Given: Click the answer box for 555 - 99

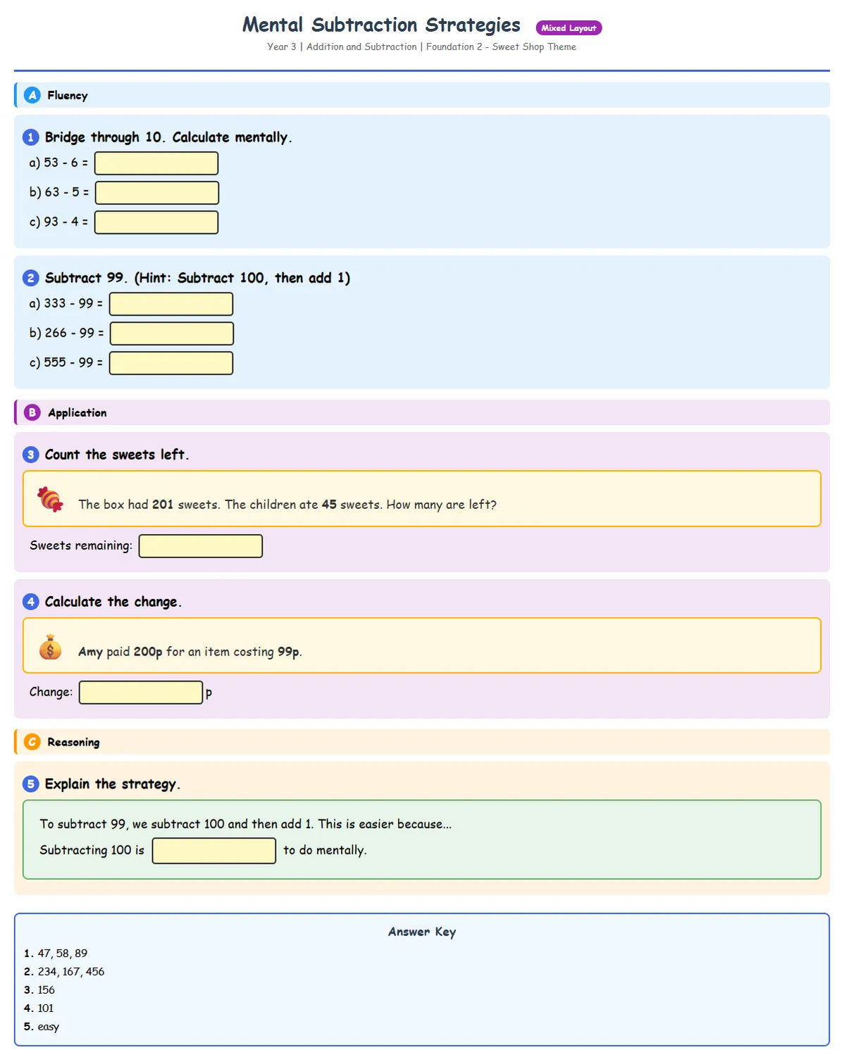Looking at the screenshot, I should pyautogui.click(x=171, y=363).
